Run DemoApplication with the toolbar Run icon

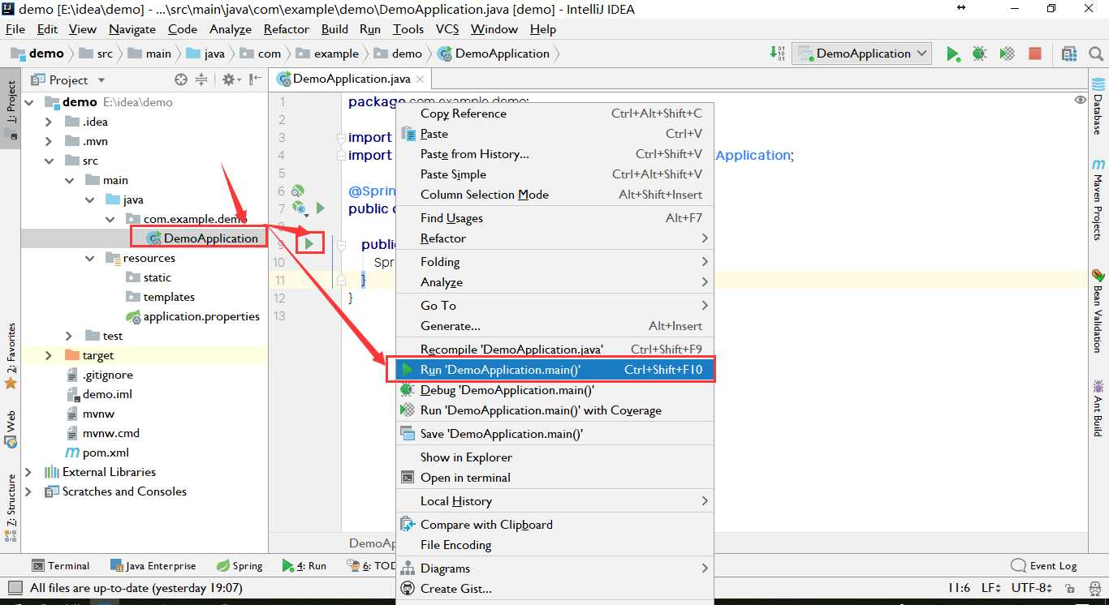(952, 54)
